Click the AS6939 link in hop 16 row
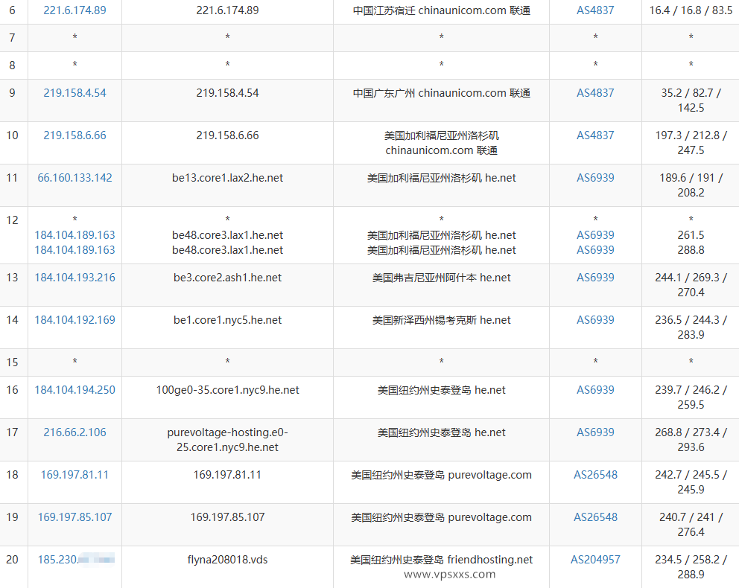739x588 pixels. [595, 390]
